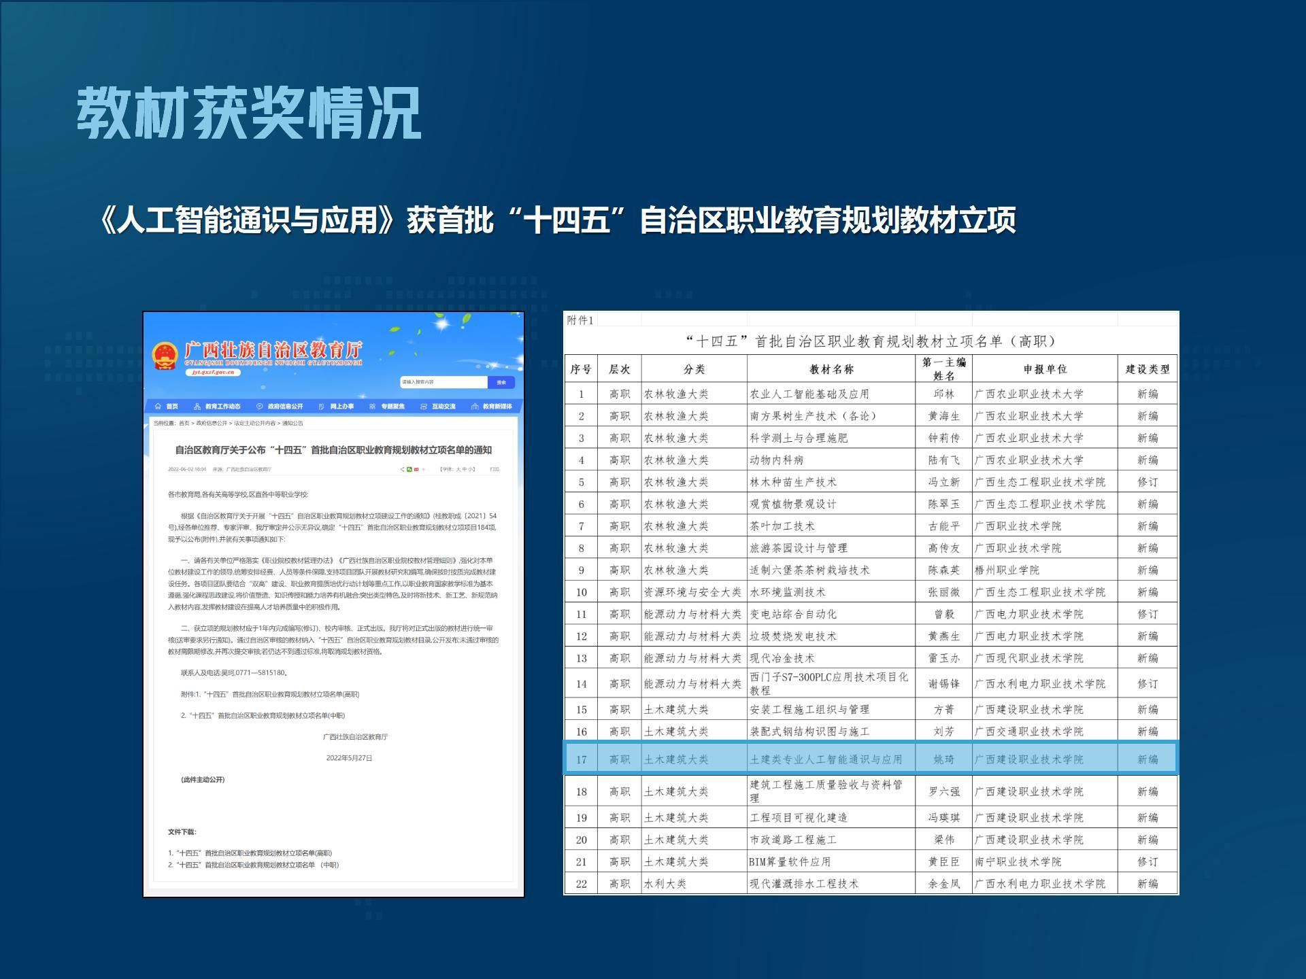1306x979 pixels.
Task: Click the 教材获奖情况 slide title
Action: pyautogui.click(x=249, y=114)
